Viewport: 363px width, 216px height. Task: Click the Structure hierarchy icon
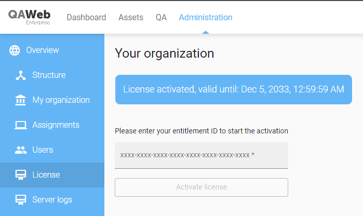click(21, 75)
